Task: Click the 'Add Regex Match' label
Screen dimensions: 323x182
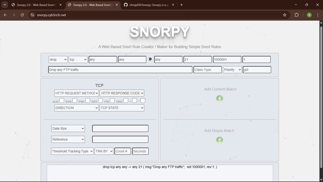Action: tap(219, 131)
